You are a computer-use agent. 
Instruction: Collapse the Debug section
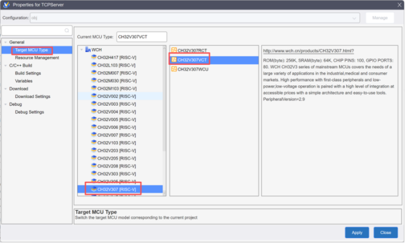pos(5,104)
